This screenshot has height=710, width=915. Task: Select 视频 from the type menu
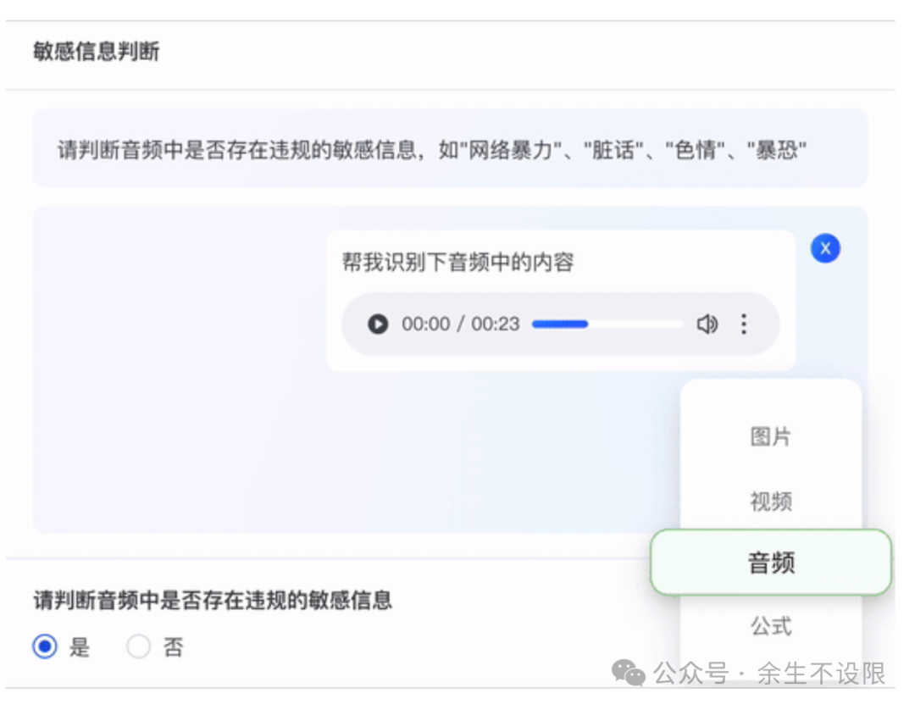tap(770, 501)
